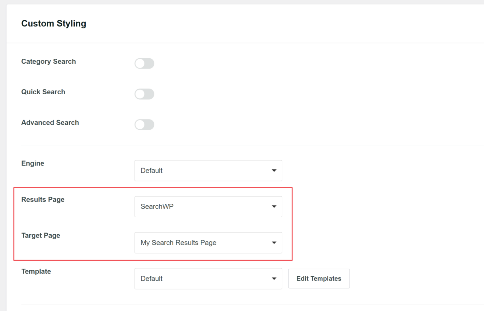Turn on the Quick Search switch
The width and height of the screenshot is (484, 311).
pos(144,94)
